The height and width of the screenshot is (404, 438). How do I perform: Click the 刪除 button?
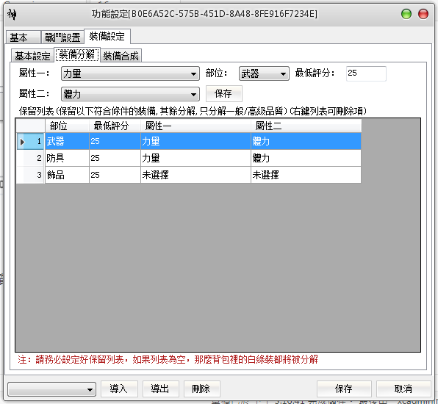[x=201, y=389]
